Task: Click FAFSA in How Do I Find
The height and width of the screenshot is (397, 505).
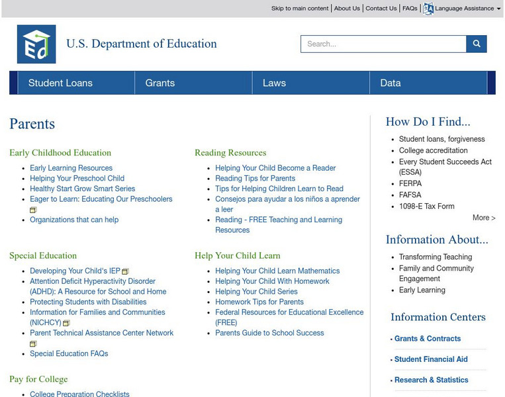Action: [x=410, y=195]
